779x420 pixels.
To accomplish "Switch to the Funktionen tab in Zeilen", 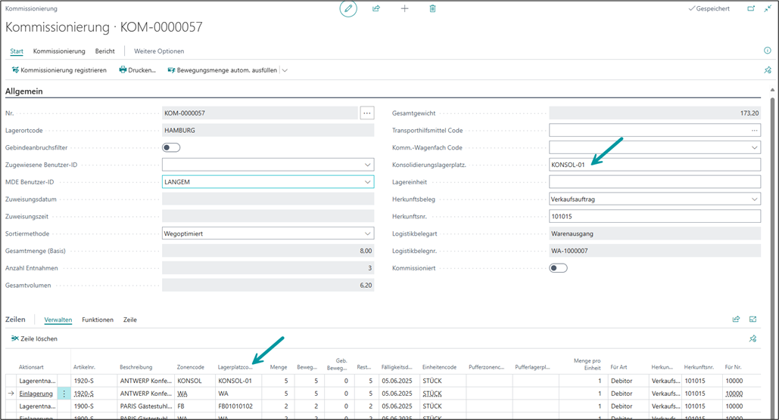I will [98, 320].
